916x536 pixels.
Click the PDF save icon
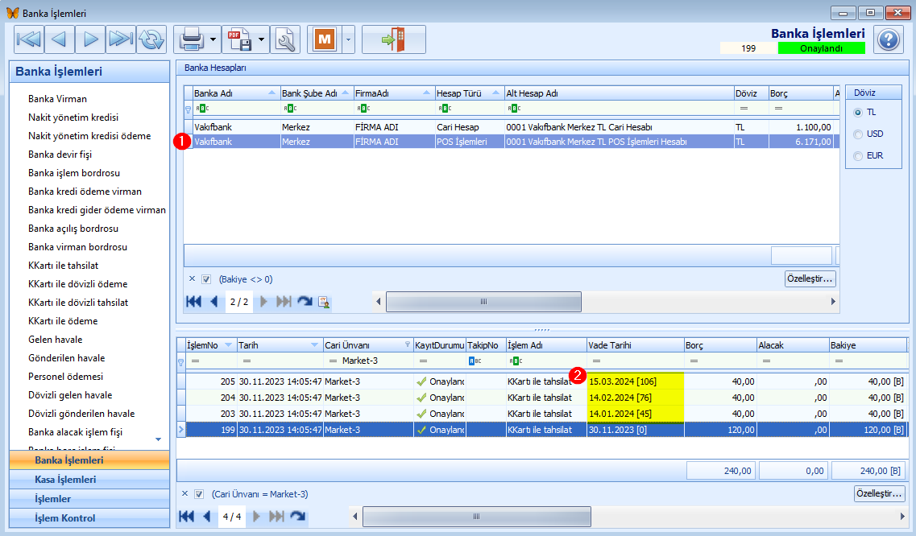pyautogui.click(x=239, y=39)
